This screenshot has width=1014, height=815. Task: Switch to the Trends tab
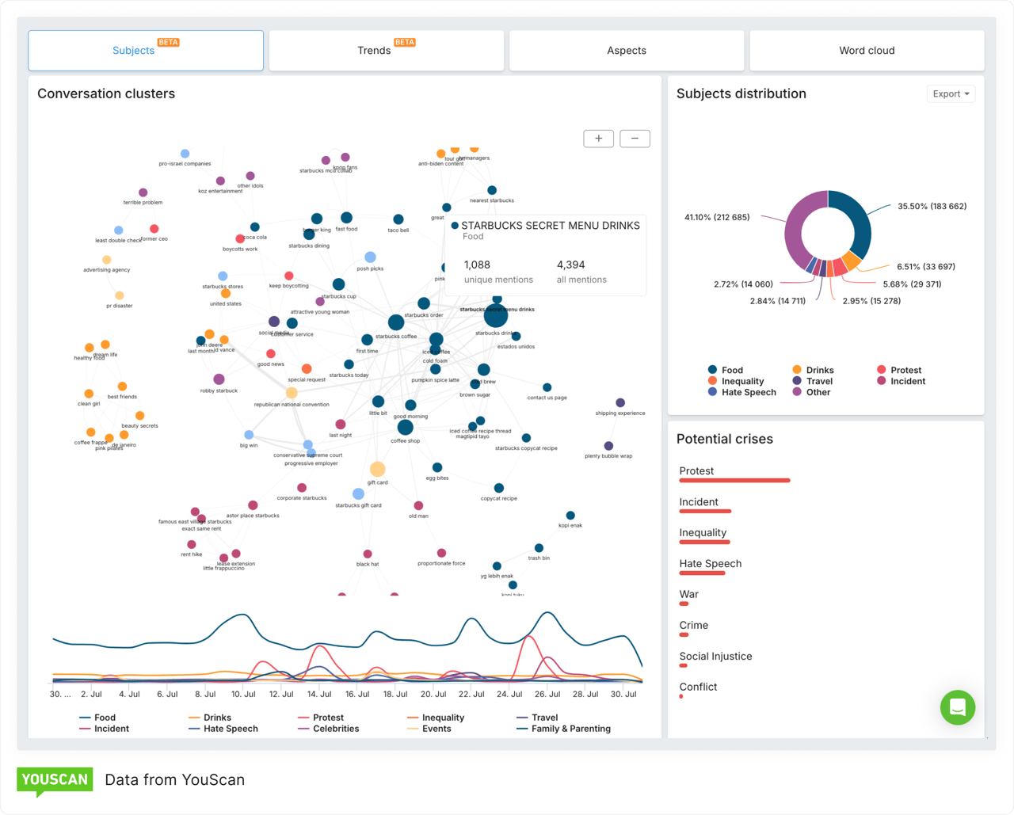[387, 51]
